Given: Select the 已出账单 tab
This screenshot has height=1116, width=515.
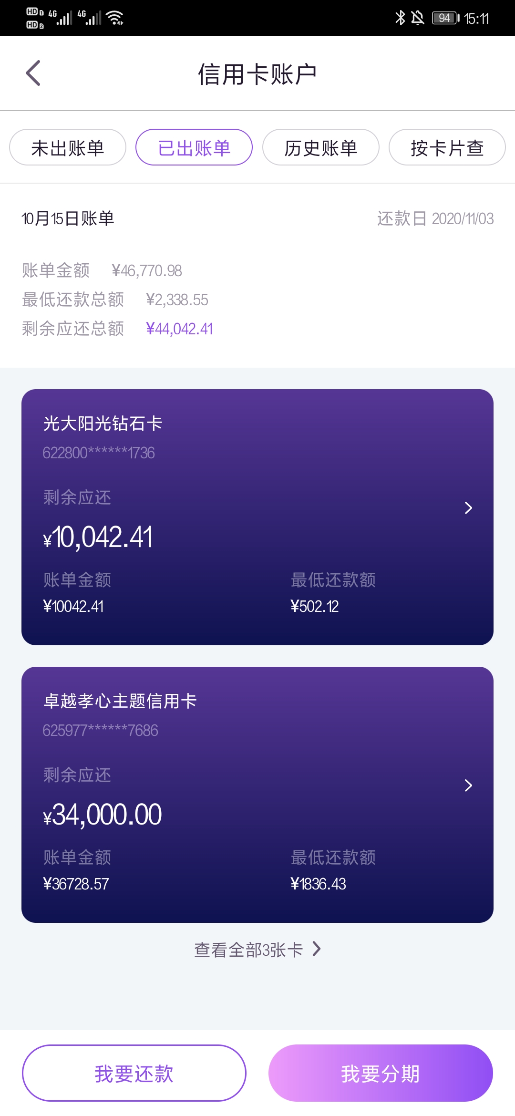Looking at the screenshot, I should pyautogui.click(x=194, y=147).
